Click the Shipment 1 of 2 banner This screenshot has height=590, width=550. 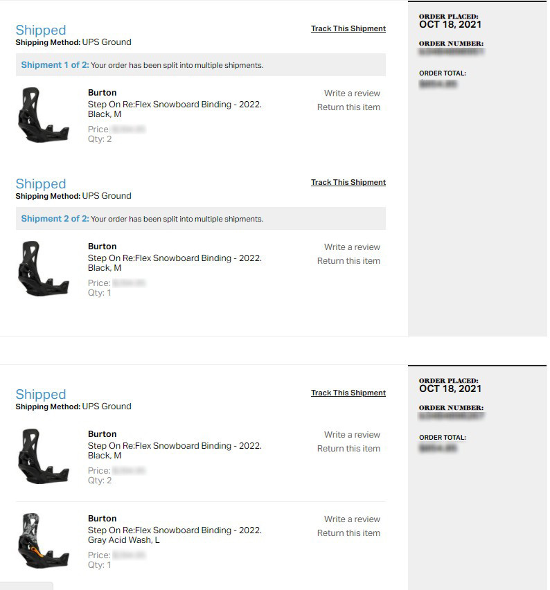click(200, 65)
